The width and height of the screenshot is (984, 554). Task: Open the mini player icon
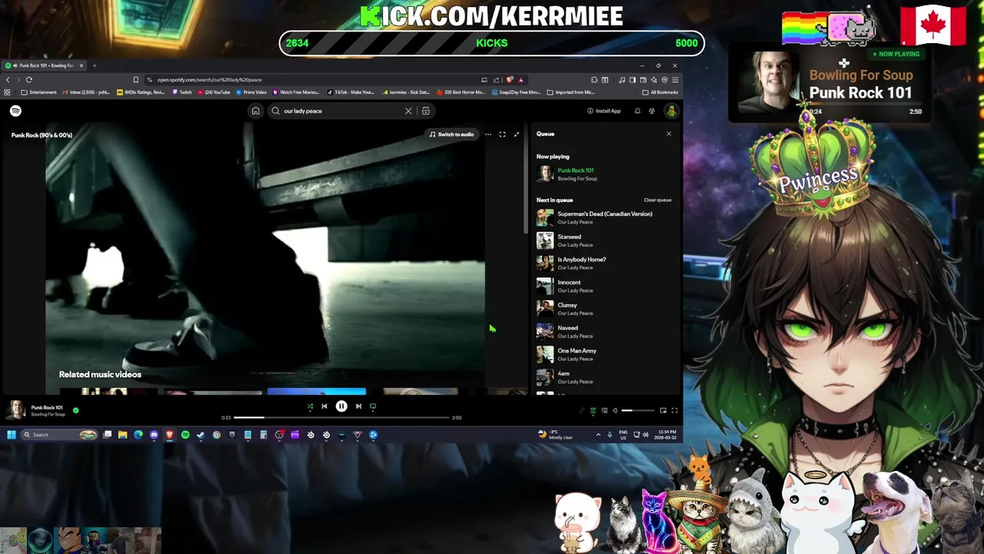(x=663, y=411)
